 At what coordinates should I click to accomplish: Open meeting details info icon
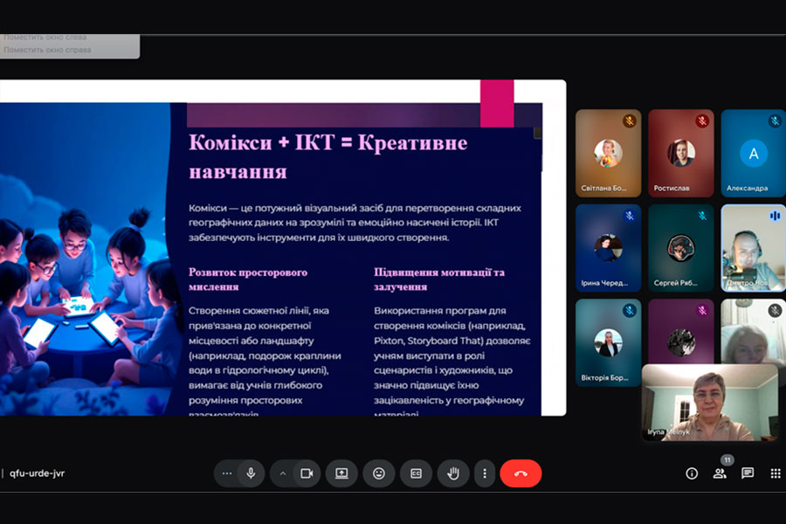pos(692,473)
